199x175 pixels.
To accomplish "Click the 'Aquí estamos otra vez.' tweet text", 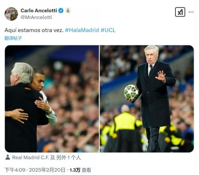I will (34, 30).
